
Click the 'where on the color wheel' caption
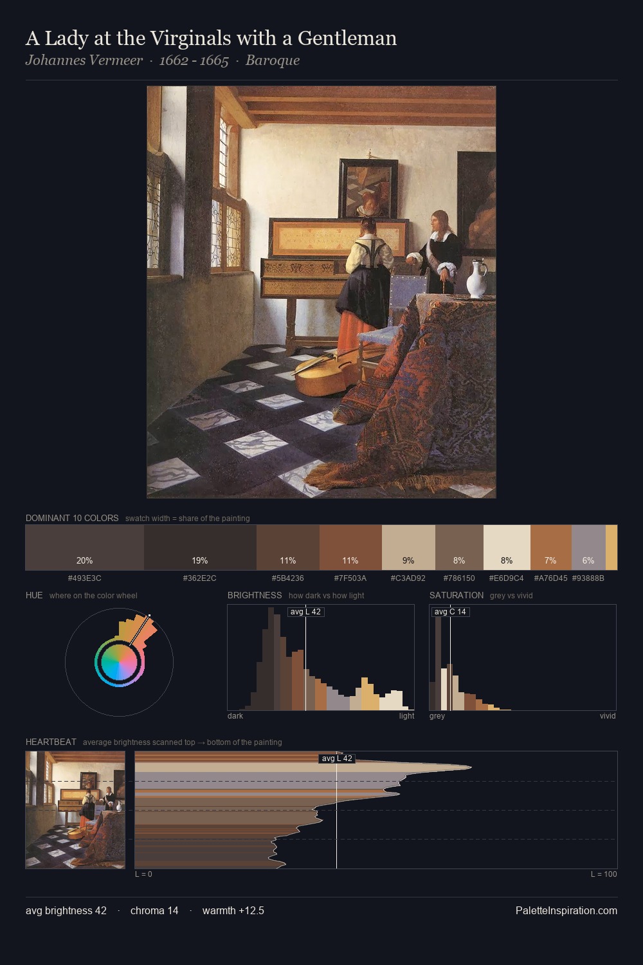pyautogui.click(x=93, y=596)
